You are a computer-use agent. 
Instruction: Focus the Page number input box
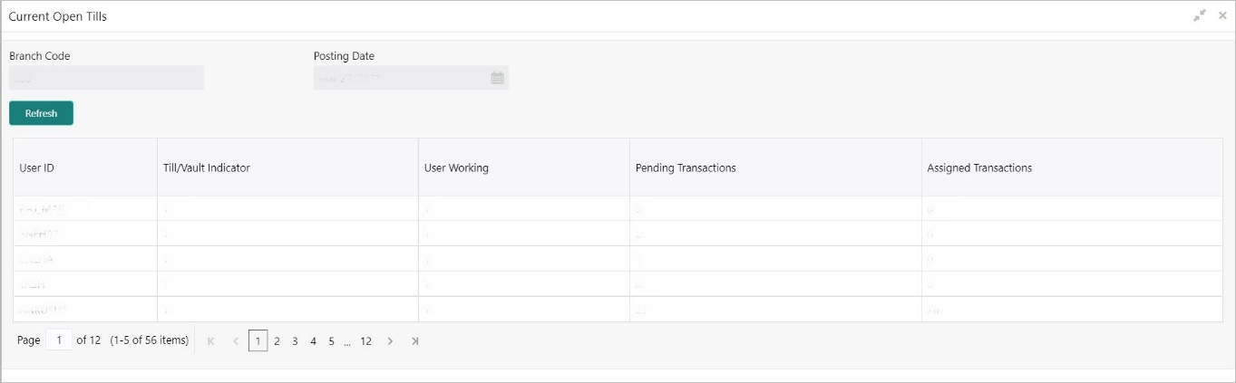coord(58,340)
